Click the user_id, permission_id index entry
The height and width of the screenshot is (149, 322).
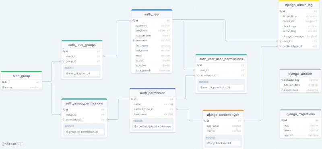(221, 87)
